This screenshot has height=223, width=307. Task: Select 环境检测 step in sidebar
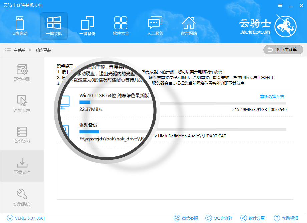[22, 73]
